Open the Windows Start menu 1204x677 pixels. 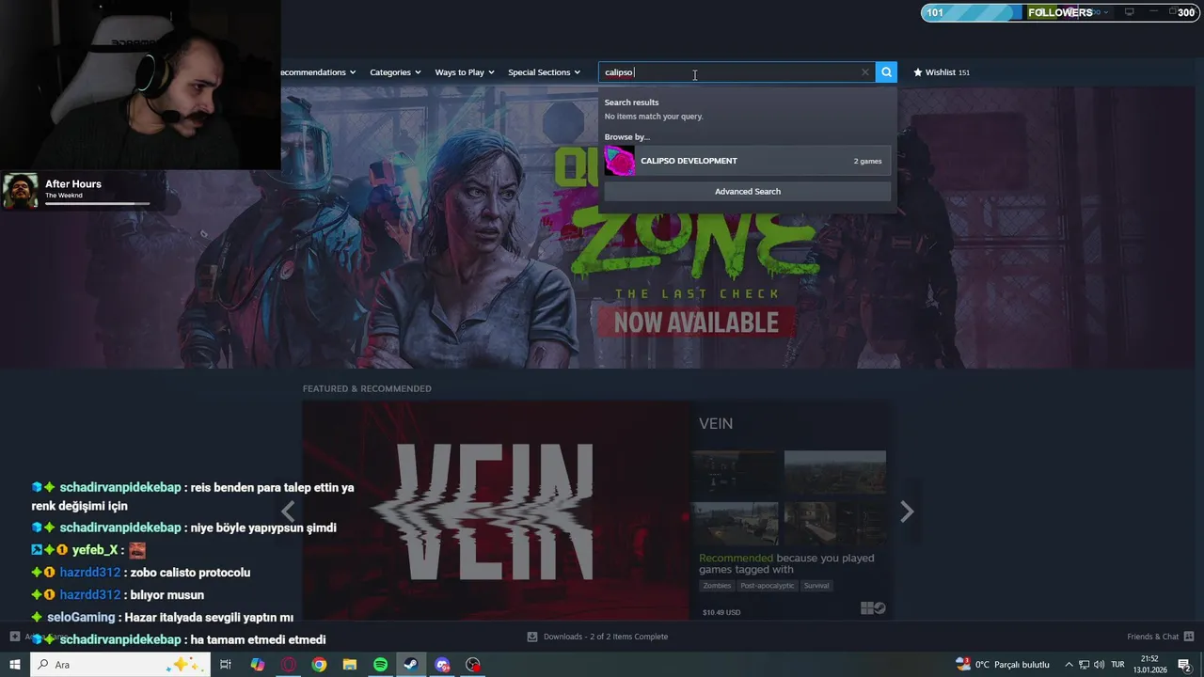[x=15, y=665]
